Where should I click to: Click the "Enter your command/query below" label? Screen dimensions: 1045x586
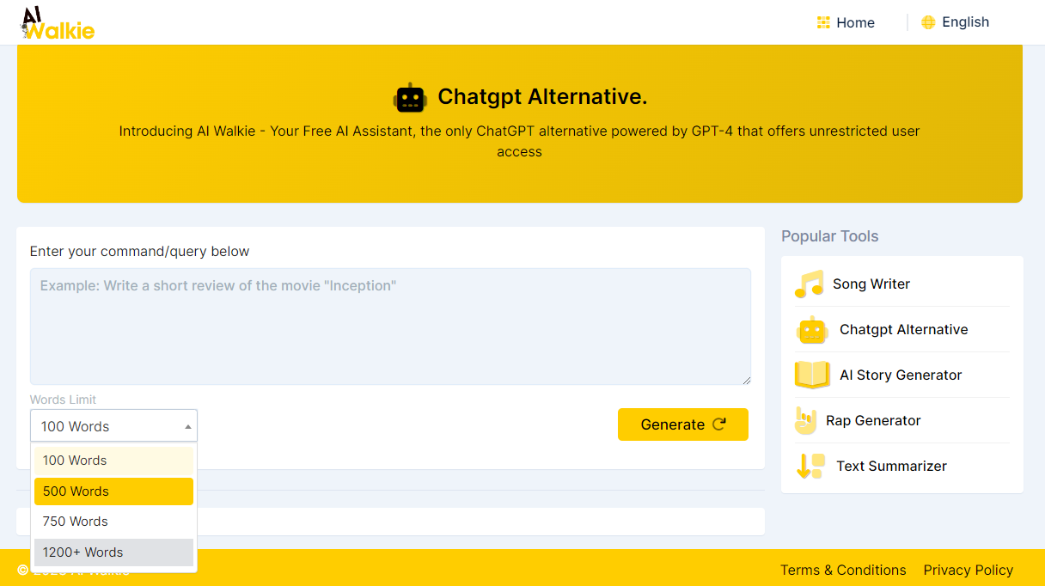(x=140, y=252)
